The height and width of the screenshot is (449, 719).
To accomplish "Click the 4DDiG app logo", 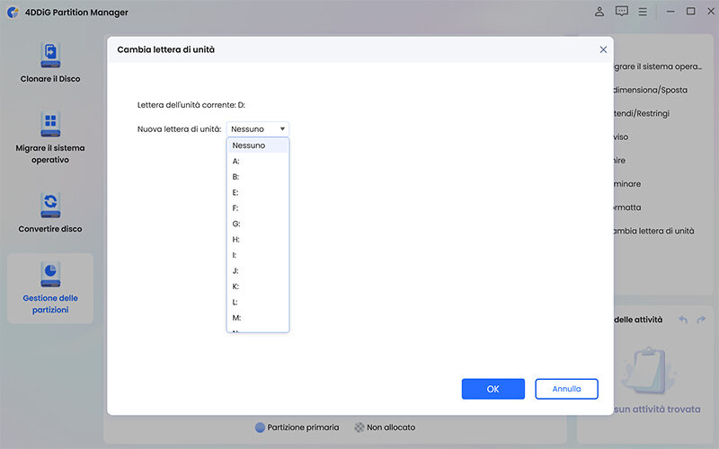I will 13,12.
